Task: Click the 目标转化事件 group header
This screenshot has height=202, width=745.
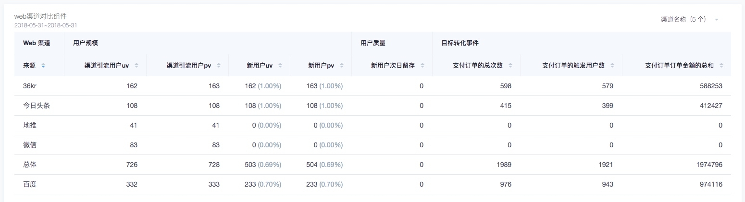Action: 459,43
